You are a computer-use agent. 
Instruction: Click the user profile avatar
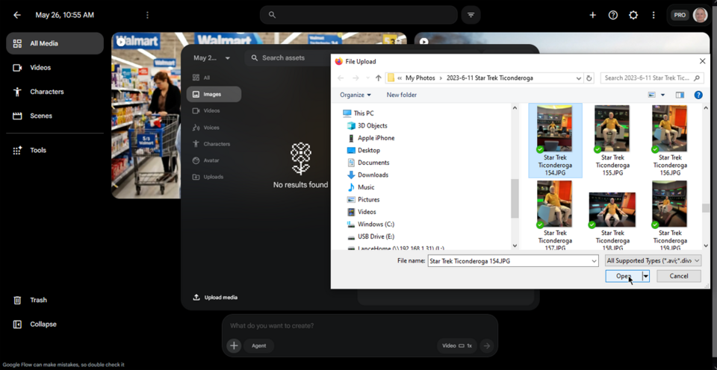pos(700,15)
